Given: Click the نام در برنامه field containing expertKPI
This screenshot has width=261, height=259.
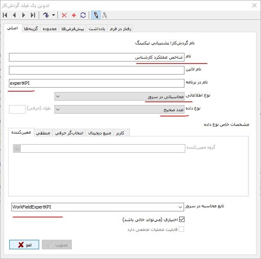Looking at the screenshot, I should [96, 83].
